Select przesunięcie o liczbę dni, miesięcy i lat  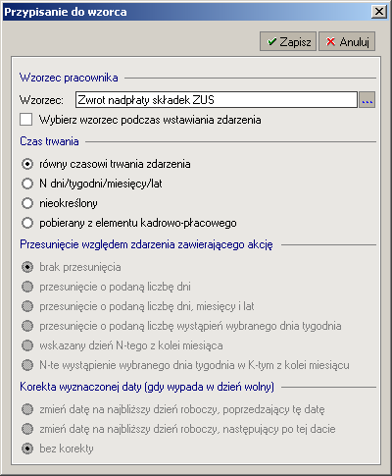coord(27,306)
